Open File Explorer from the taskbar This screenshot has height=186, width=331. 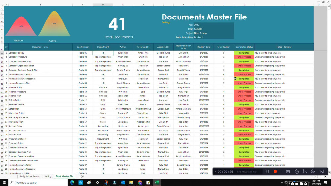click(x=131, y=183)
